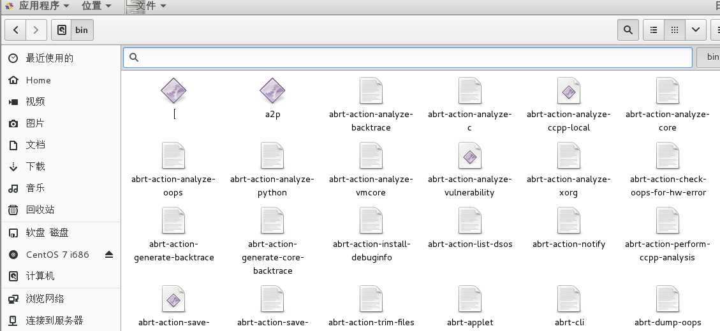Open the 应用程序 menu

pos(37,6)
